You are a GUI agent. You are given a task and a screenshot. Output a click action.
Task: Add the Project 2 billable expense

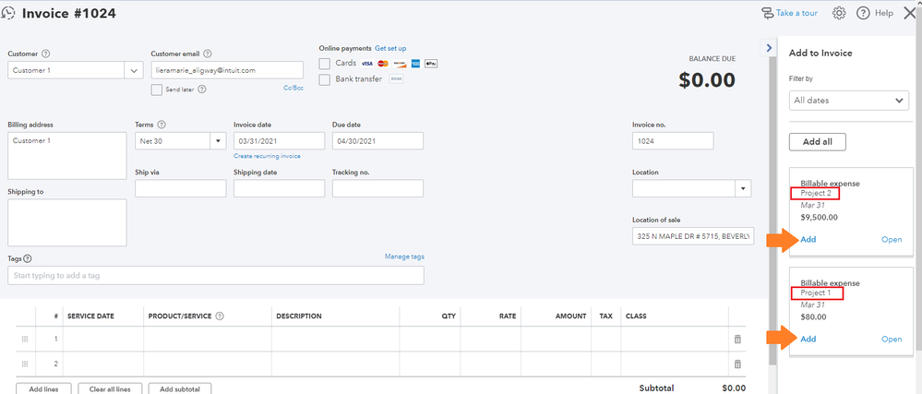(808, 239)
